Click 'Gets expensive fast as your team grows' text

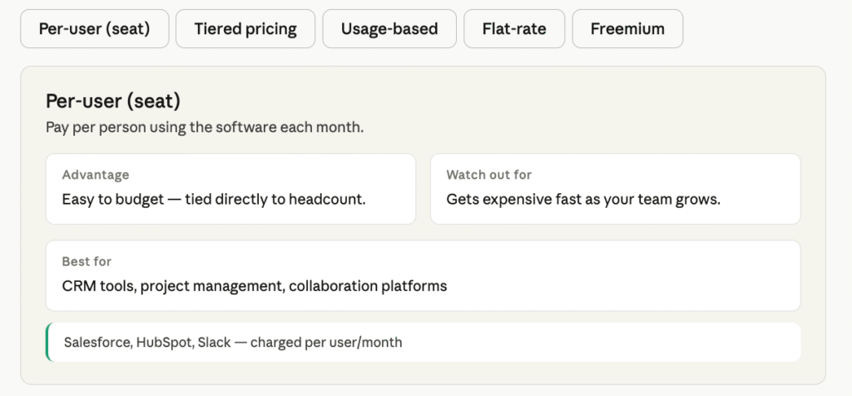[583, 200]
